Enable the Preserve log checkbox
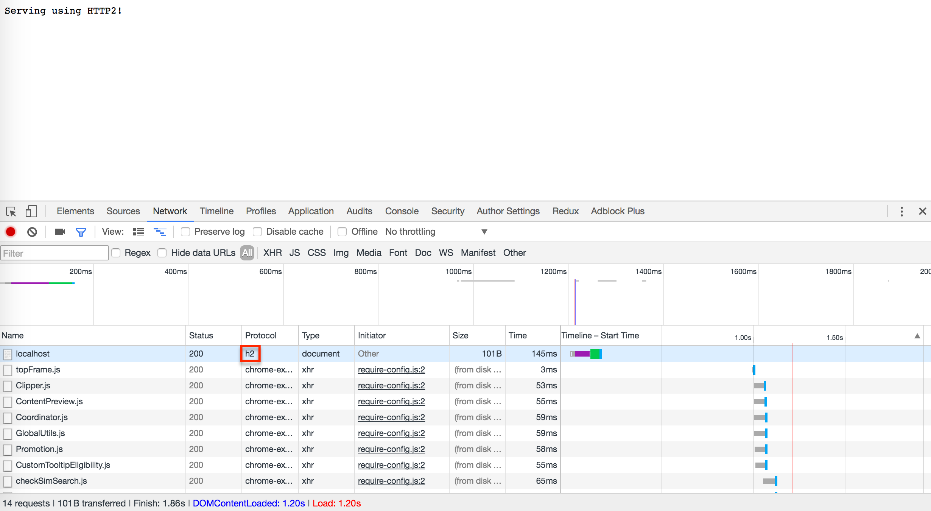 185,232
